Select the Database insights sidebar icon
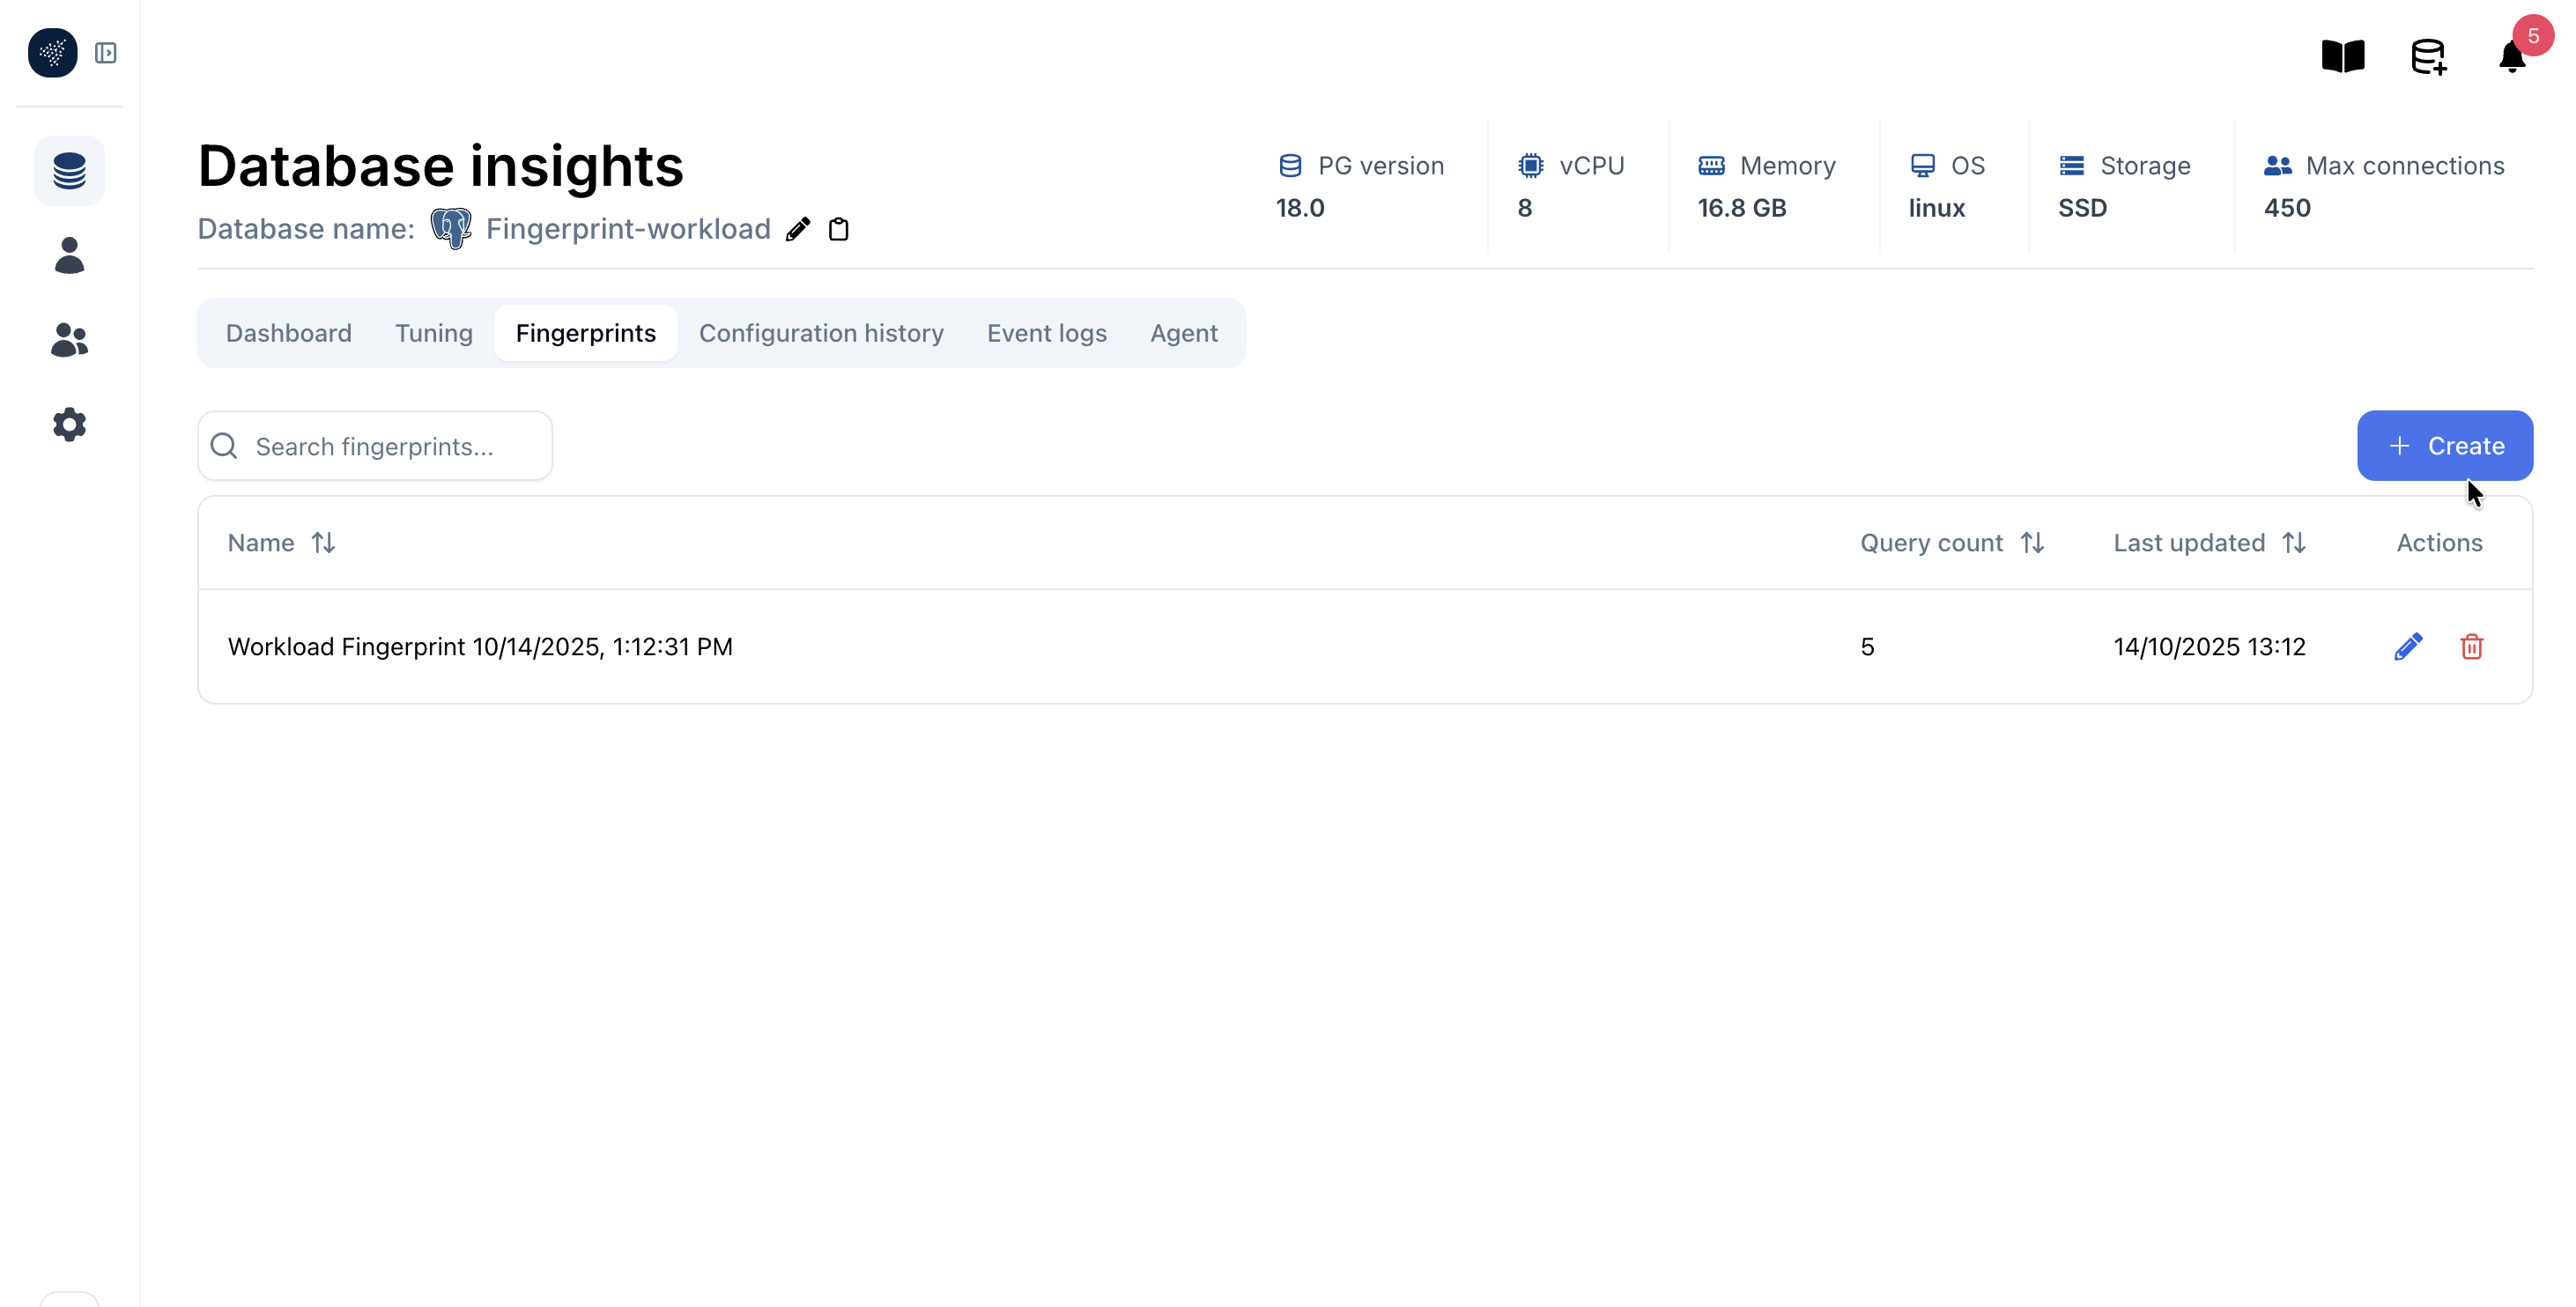The image size is (2576, 1307). click(69, 170)
